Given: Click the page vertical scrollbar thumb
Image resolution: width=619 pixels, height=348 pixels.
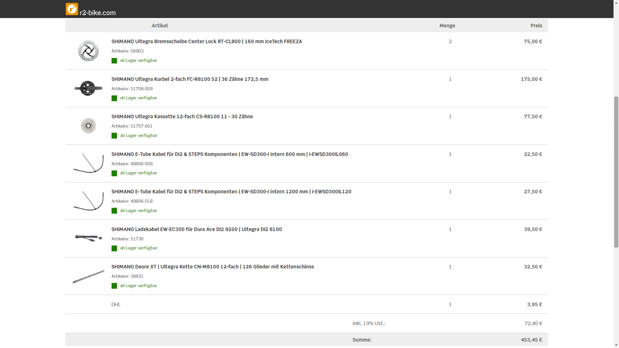Looking at the screenshot, I should 616,172.
